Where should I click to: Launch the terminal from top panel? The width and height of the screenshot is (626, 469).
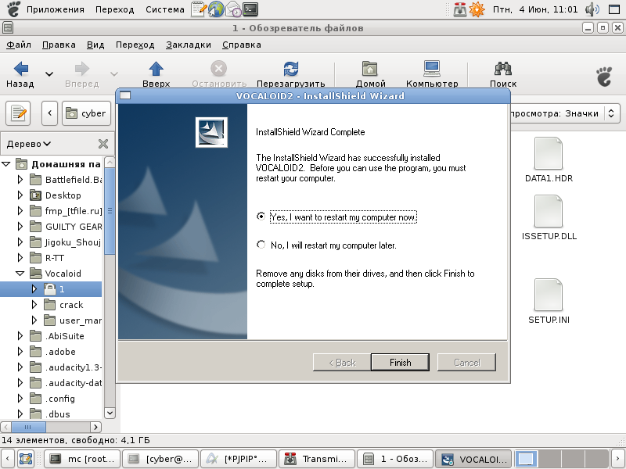250,9
